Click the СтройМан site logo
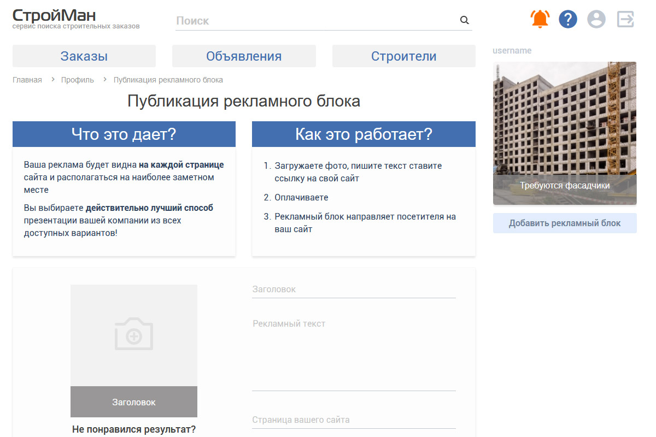Screen dimensions: 656x437 pyautogui.click(x=54, y=15)
